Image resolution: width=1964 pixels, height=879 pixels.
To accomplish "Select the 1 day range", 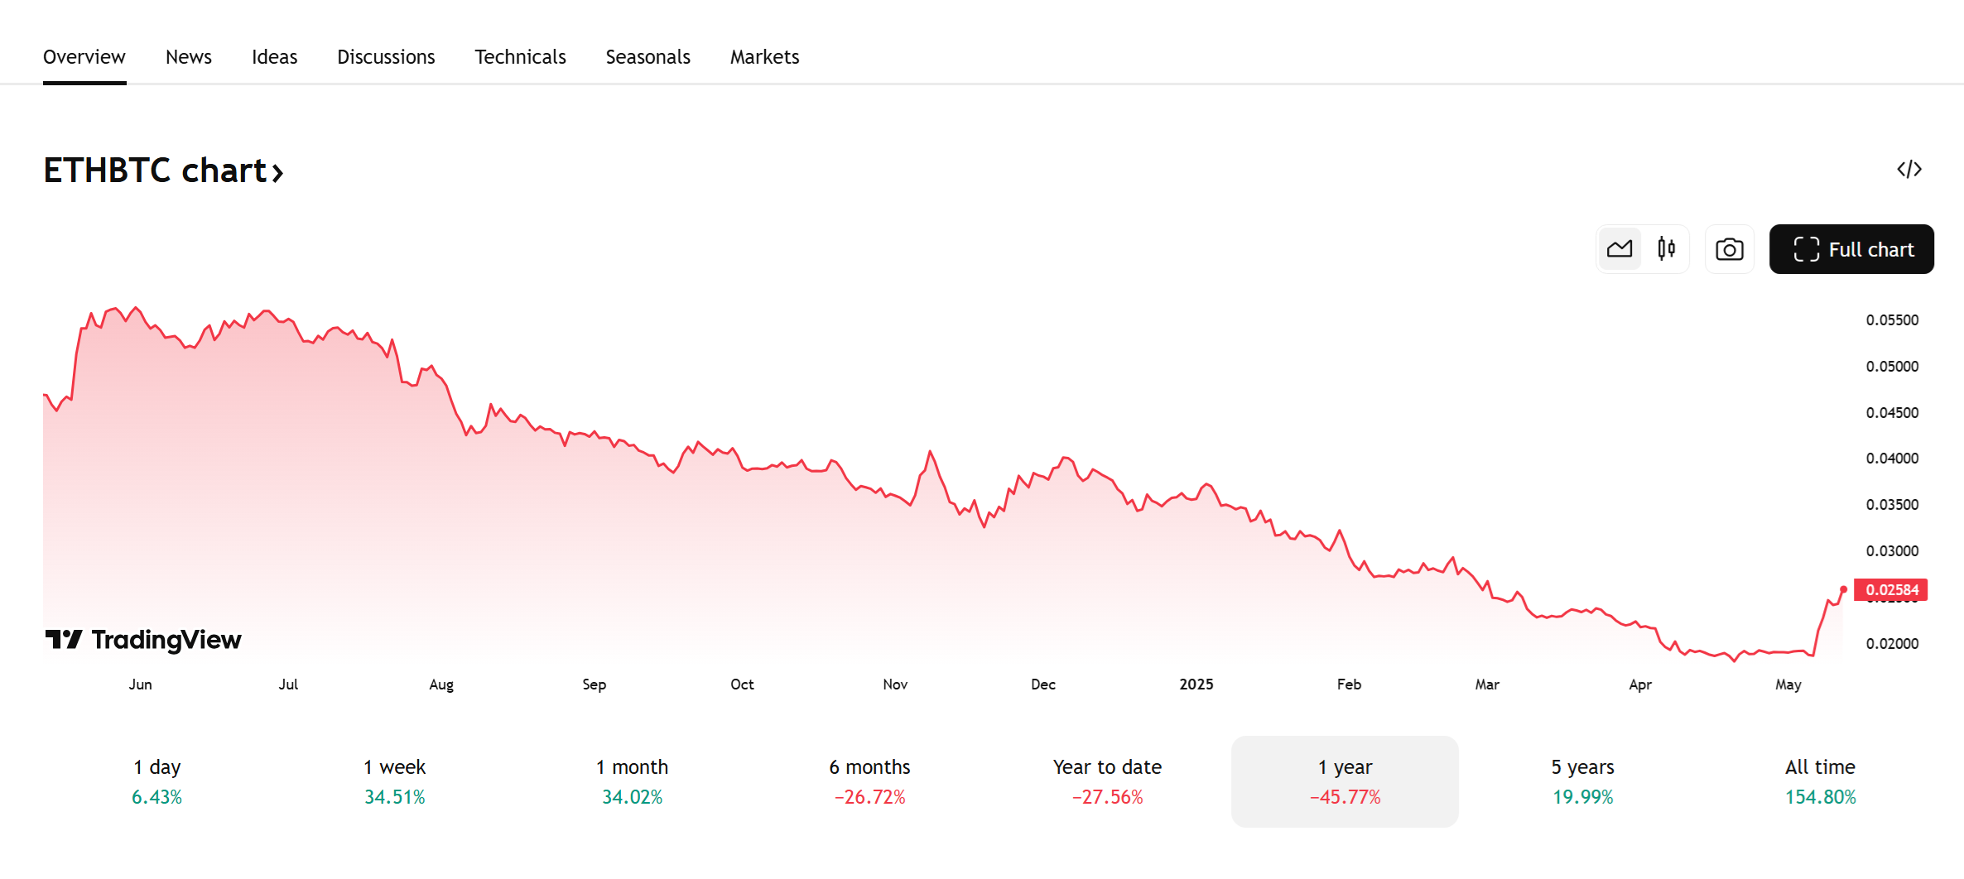I will 157,781.
